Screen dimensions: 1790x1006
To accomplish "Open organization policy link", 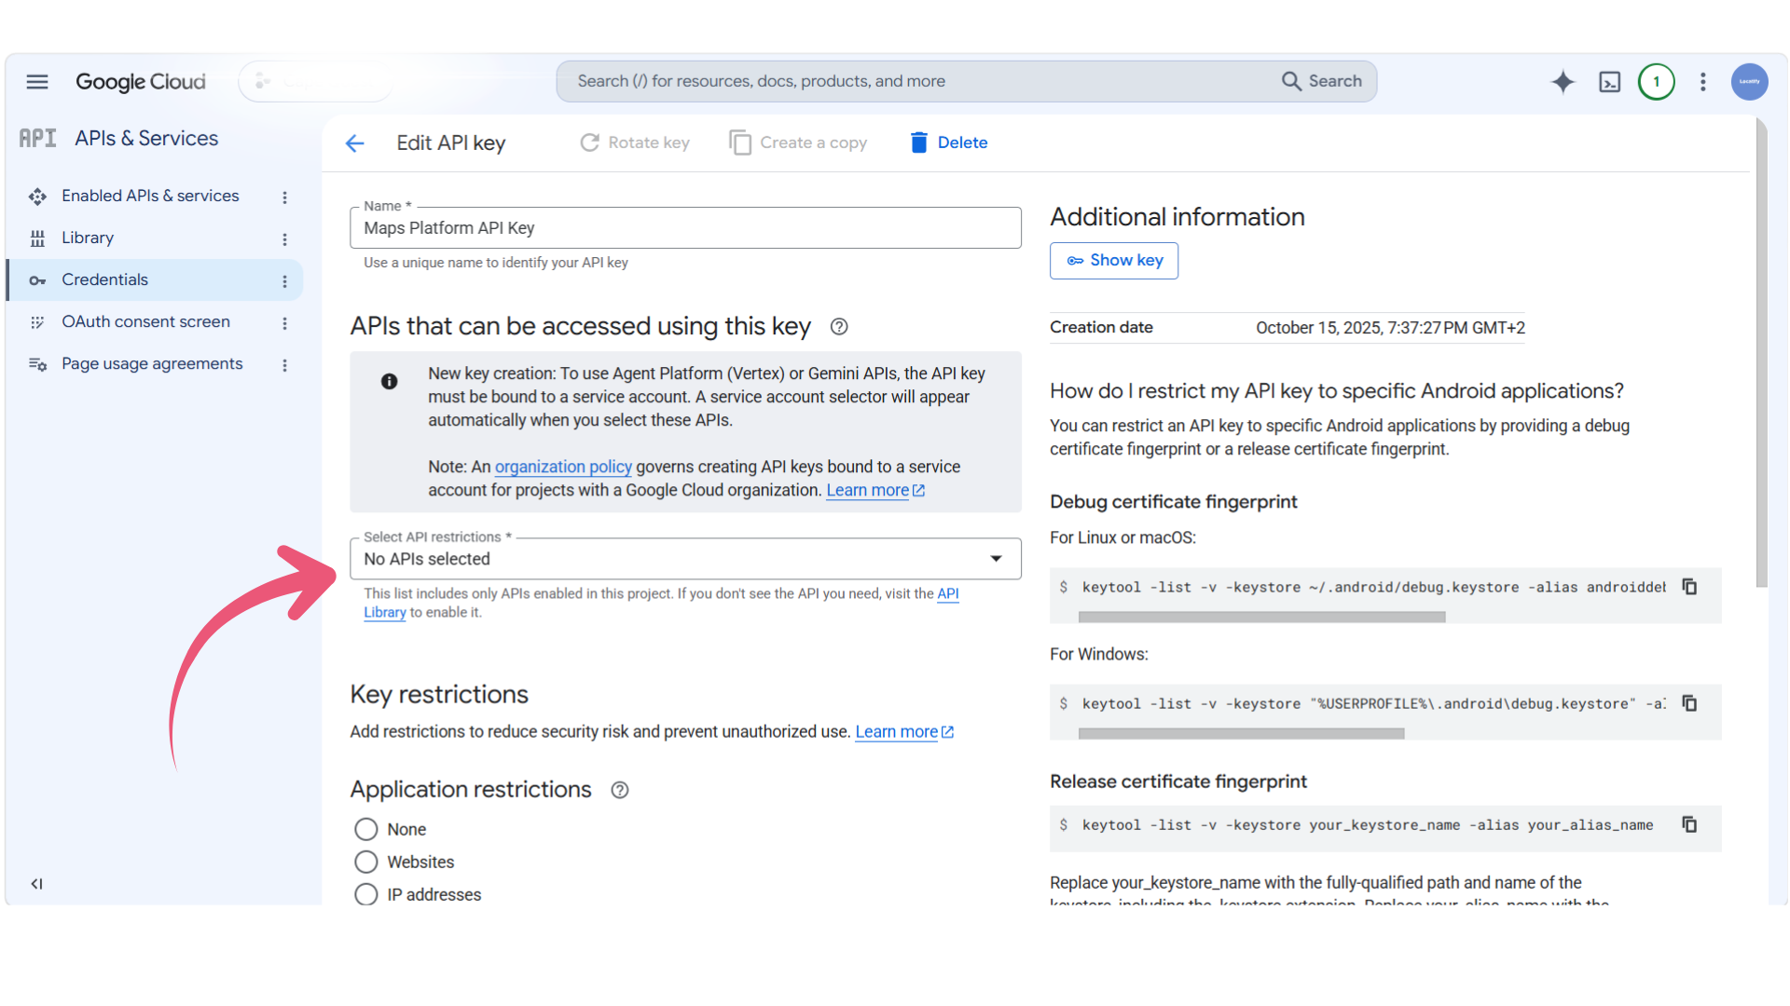I will coord(563,467).
